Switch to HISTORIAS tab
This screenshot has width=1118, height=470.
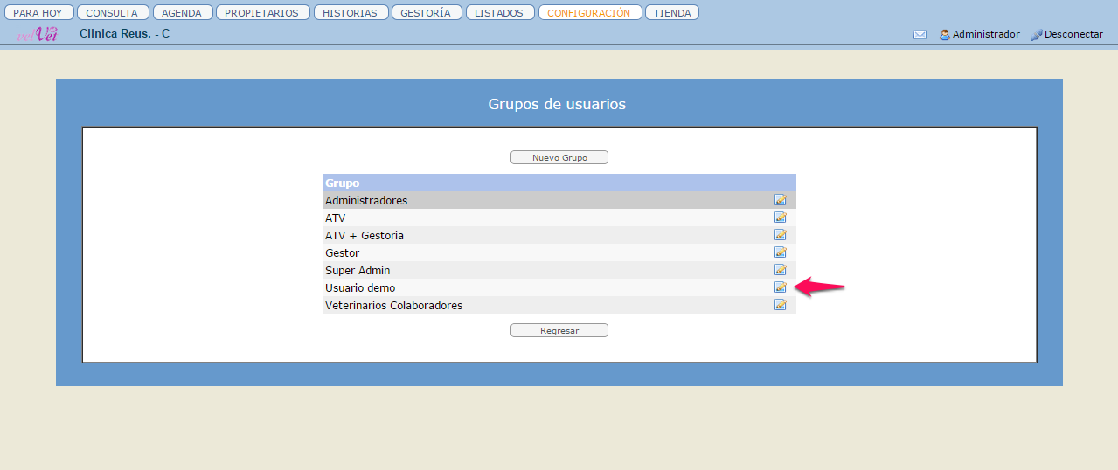coord(350,13)
